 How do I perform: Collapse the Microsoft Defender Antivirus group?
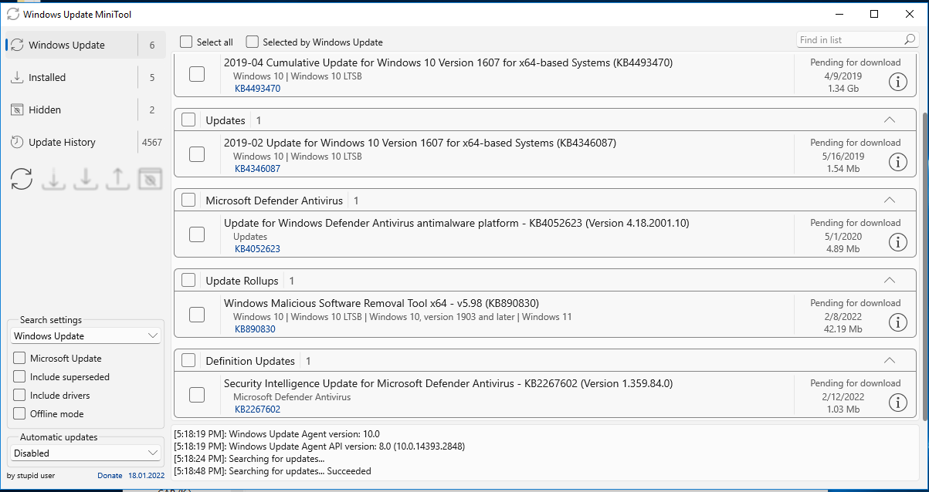(x=889, y=200)
